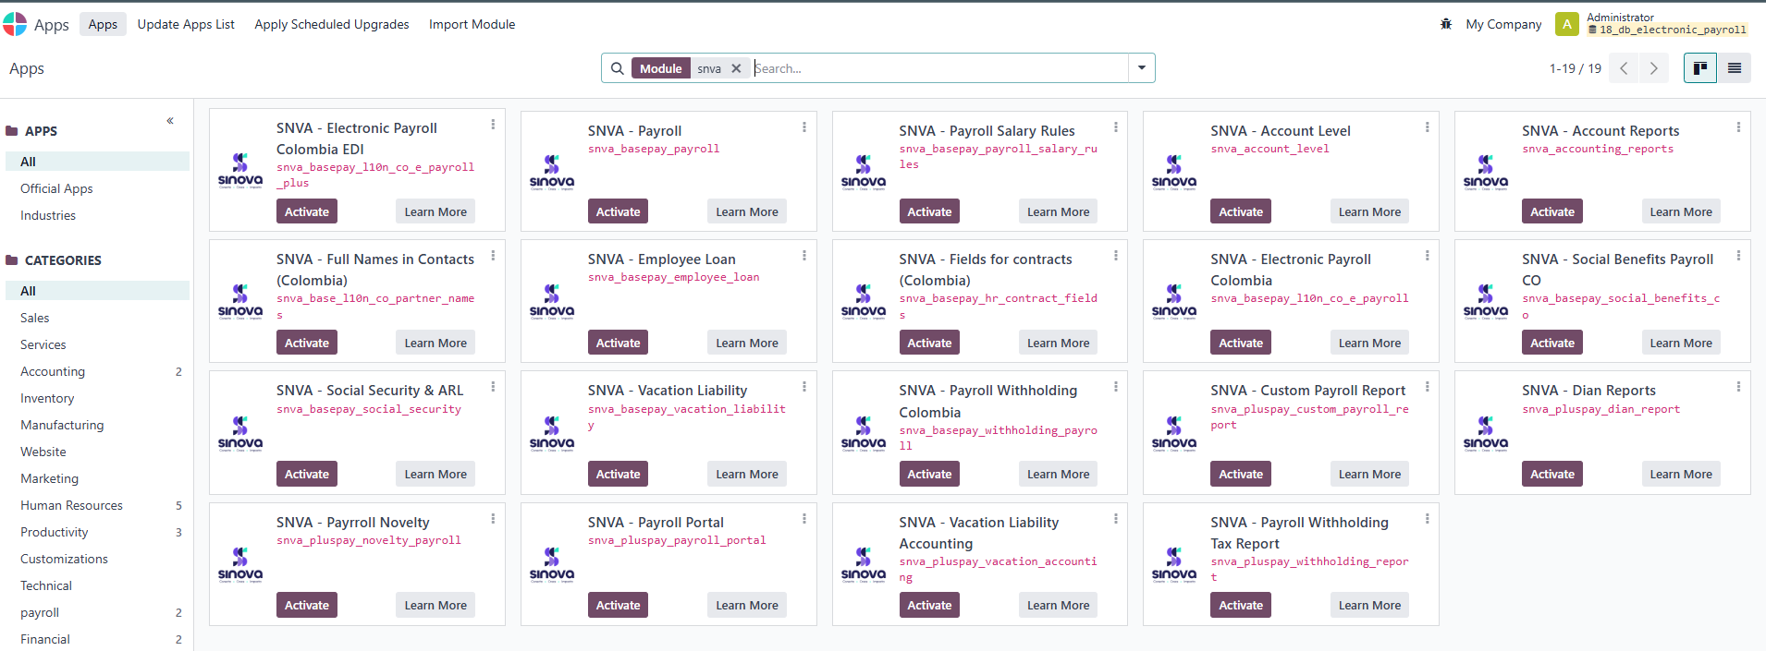Activate SNVA - Employee Loan module
This screenshot has width=1766, height=651.
pos(618,343)
